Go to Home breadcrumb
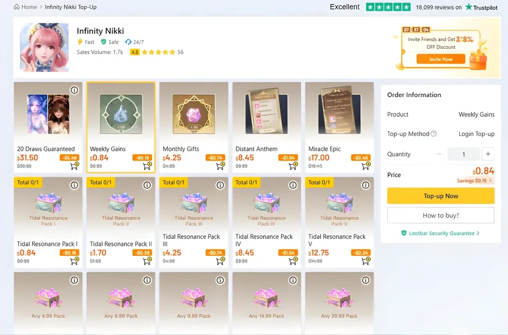This screenshot has height=335, width=508. click(x=25, y=7)
